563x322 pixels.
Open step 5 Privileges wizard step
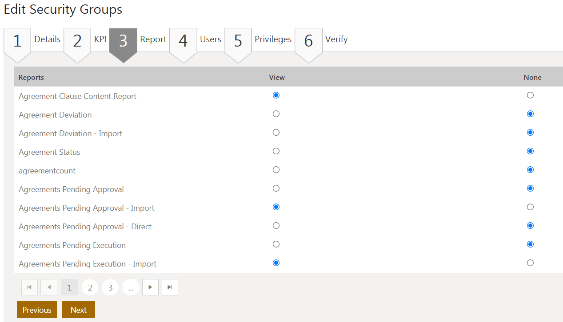point(238,41)
